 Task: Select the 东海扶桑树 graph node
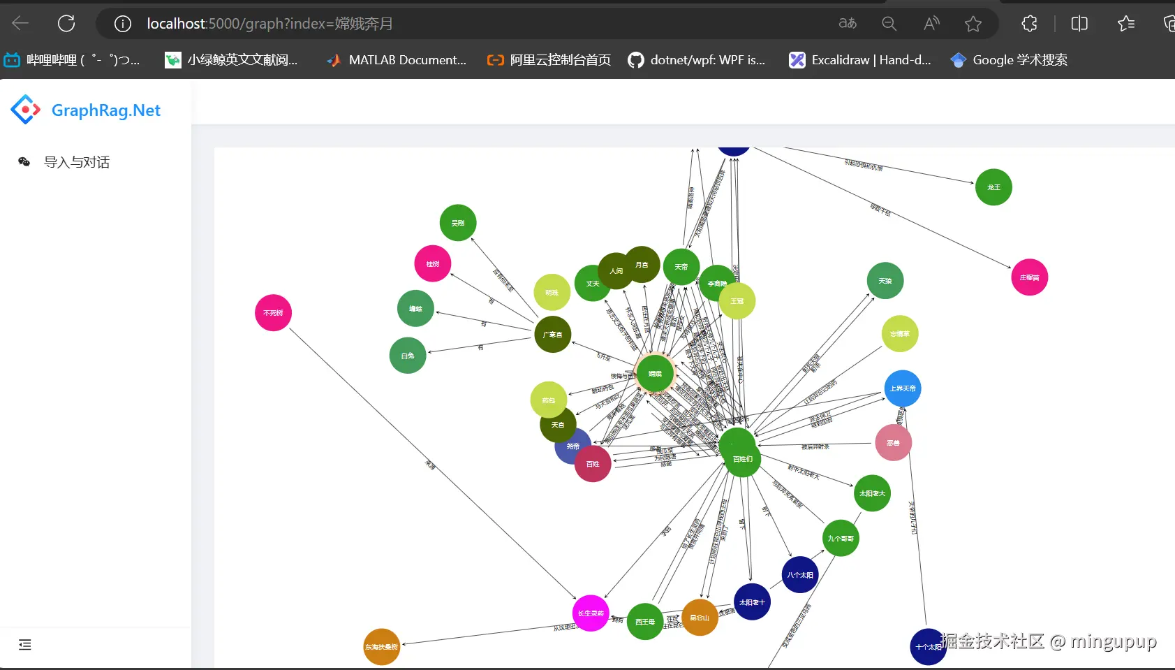click(x=381, y=646)
